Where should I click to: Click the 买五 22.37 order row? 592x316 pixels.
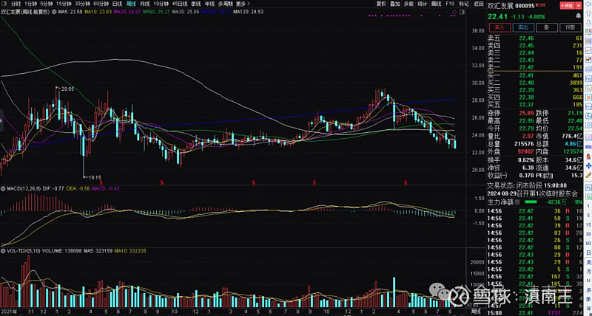pyautogui.click(x=534, y=104)
